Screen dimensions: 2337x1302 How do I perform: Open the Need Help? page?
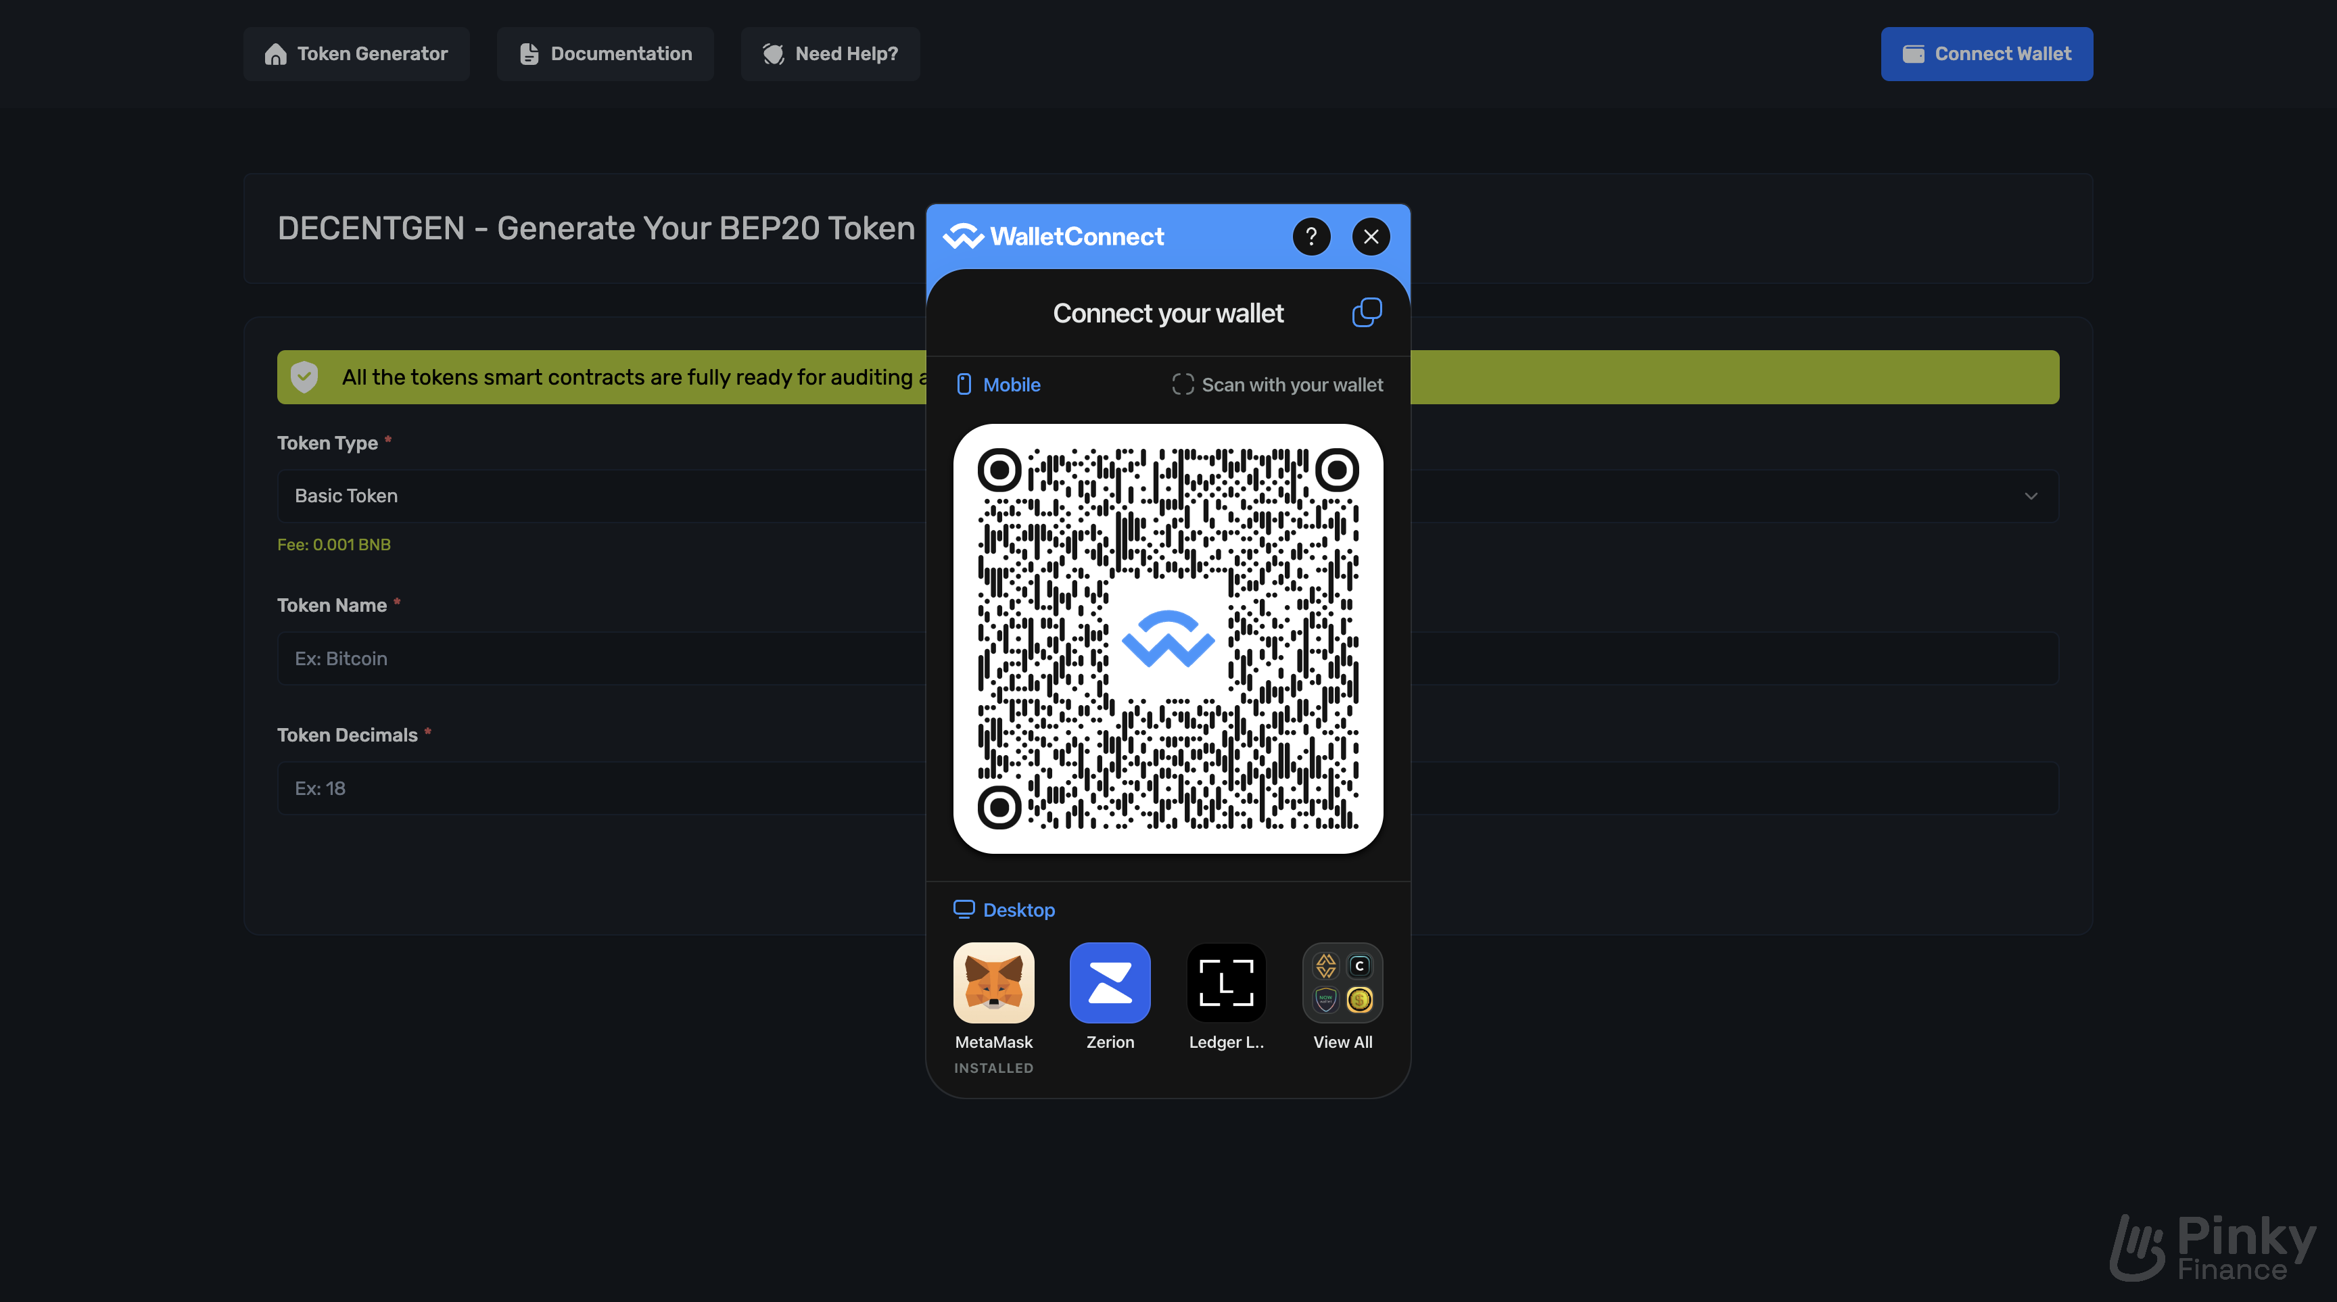coord(830,53)
